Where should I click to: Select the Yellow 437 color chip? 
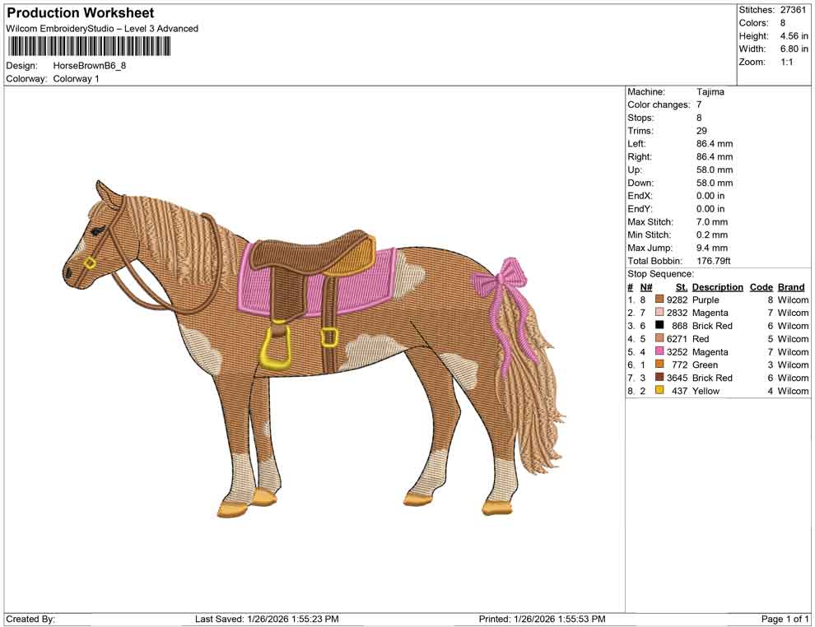(658, 391)
